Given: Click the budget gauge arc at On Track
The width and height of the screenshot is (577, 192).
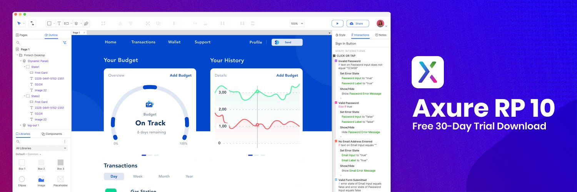Looking at the screenshot, I should pyautogui.click(x=150, y=87).
